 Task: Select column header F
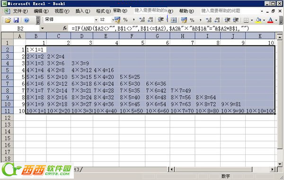[132, 36]
